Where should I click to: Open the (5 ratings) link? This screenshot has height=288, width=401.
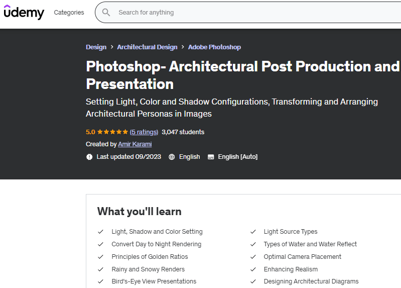[144, 132]
